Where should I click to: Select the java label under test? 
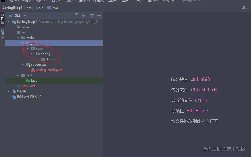(x=34, y=81)
